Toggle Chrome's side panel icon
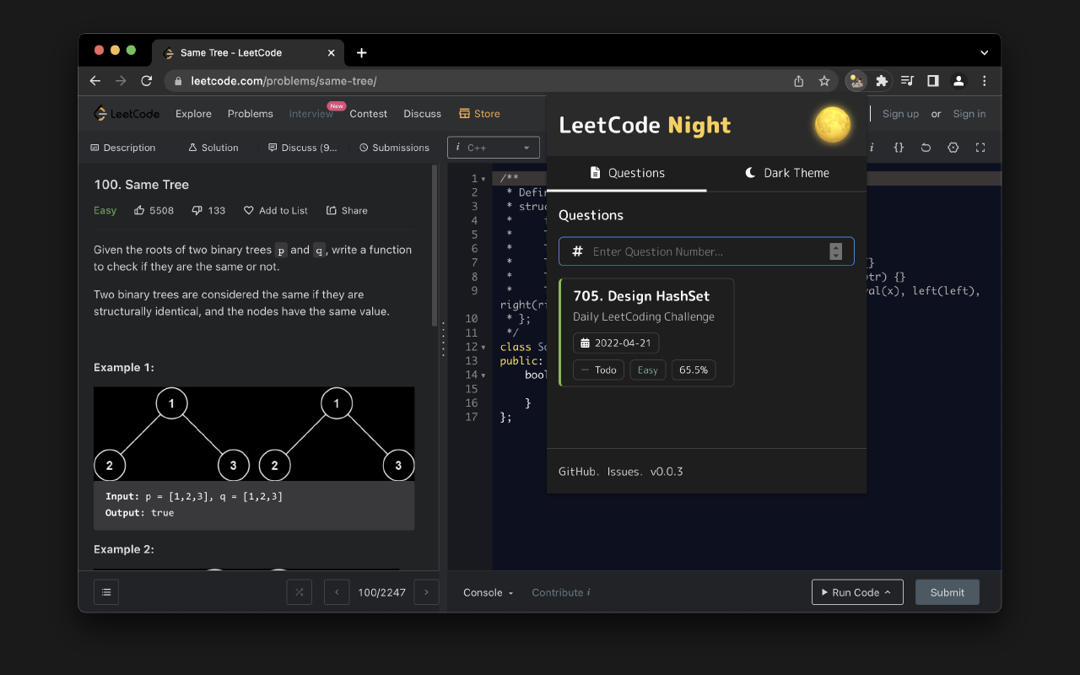 933,81
